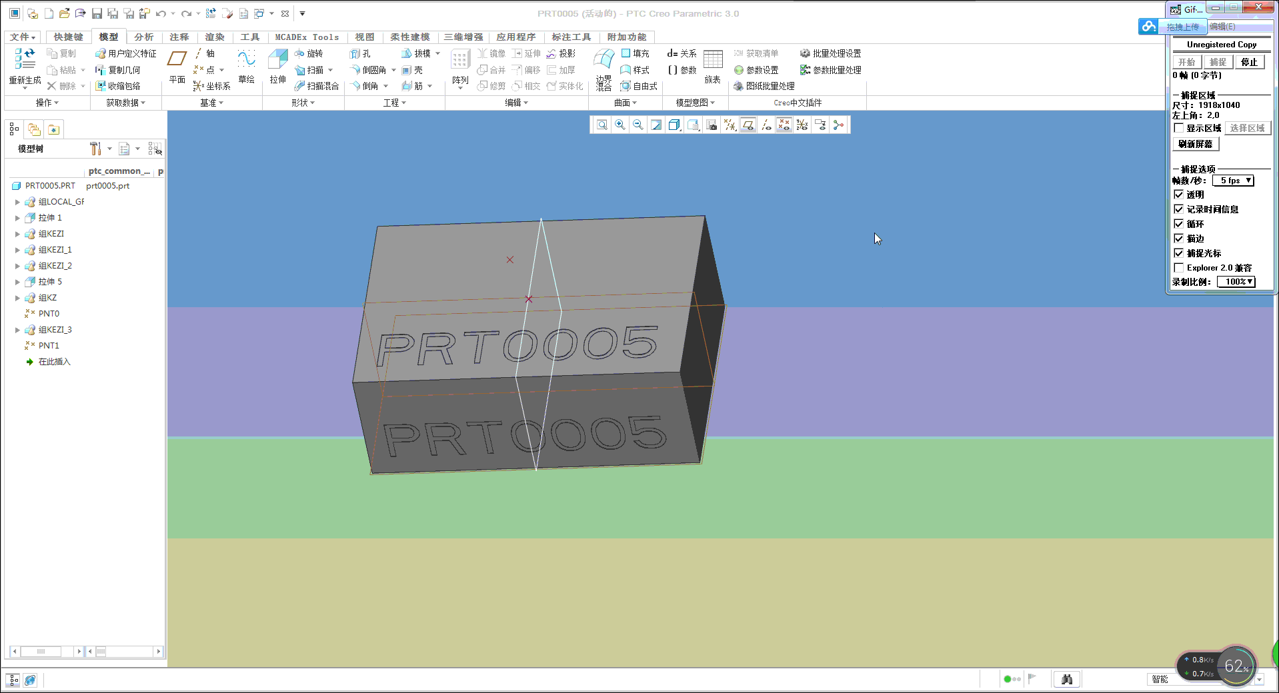Toggle the 透明 checkbox in Gif panel
Image resolution: width=1279 pixels, height=693 pixels.
click(x=1178, y=195)
